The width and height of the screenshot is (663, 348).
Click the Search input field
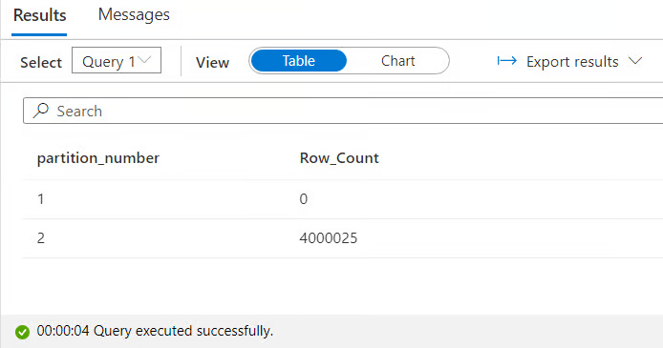pyautogui.click(x=343, y=111)
